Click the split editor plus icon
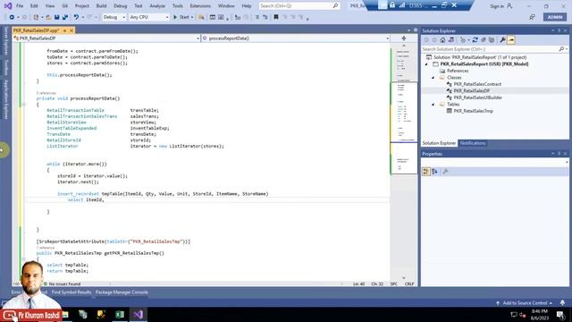Image resolution: width=572 pixels, height=322 pixels. [x=403, y=38]
